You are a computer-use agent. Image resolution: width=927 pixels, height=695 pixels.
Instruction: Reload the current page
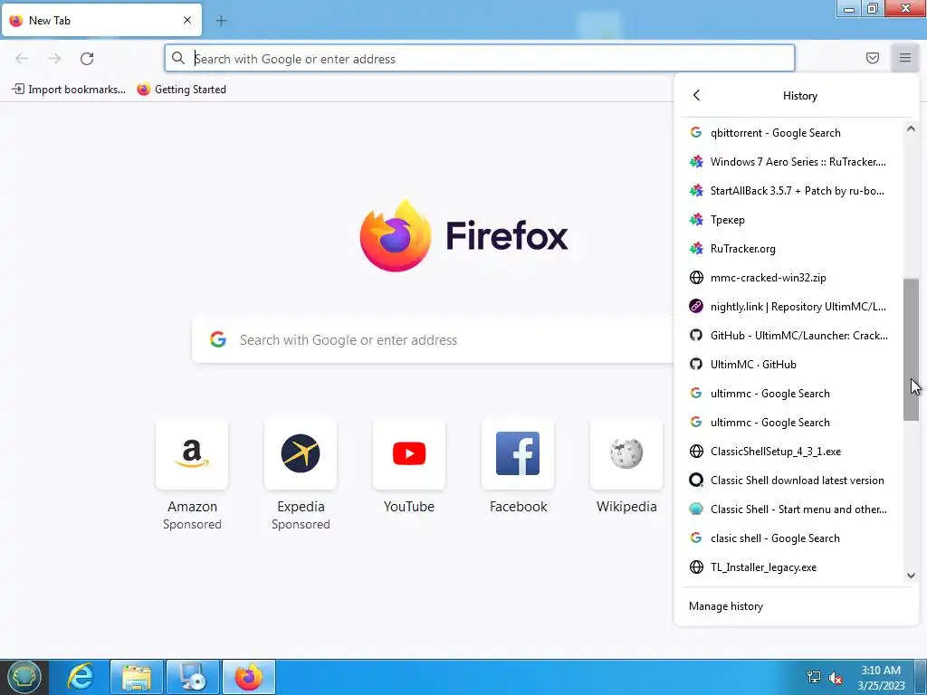point(87,59)
